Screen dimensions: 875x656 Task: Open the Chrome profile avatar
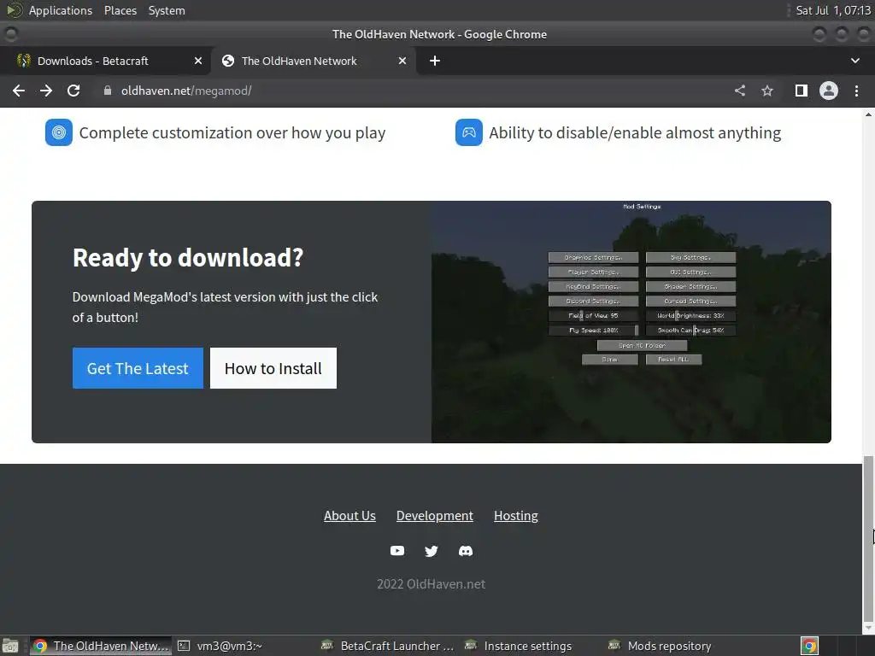(829, 91)
